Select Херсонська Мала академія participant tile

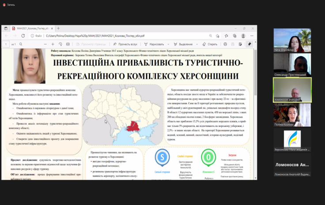(x=292, y=140)
